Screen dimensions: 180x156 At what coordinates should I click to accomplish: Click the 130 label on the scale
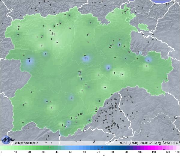point(178,152)
